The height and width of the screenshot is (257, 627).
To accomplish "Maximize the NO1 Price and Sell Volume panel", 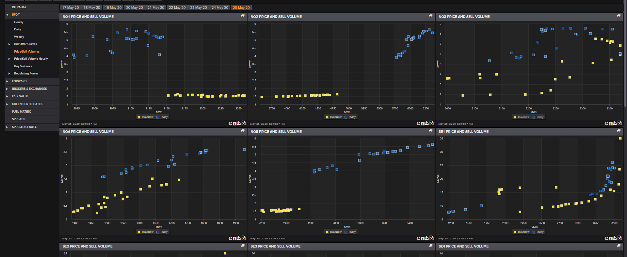I will [x=243, y=16].
